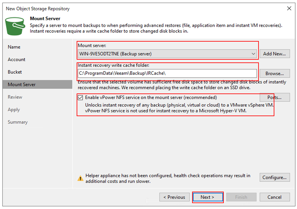Click the Add New... button

tap(274, 54)
